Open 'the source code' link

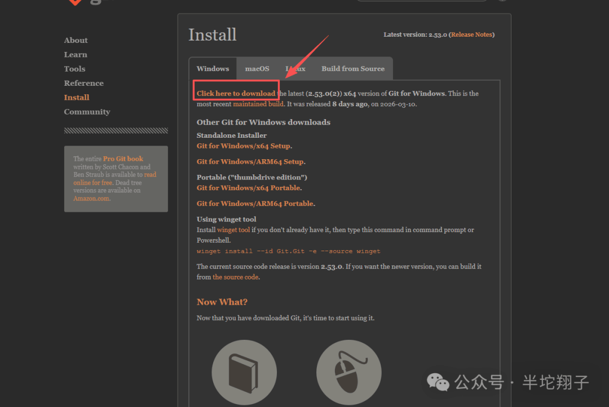(235, 277)
